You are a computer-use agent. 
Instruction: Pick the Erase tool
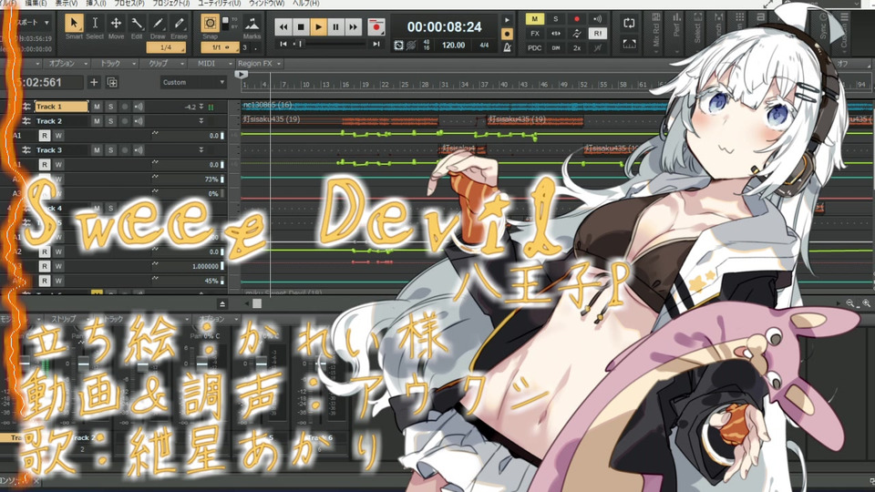[179, 24]
